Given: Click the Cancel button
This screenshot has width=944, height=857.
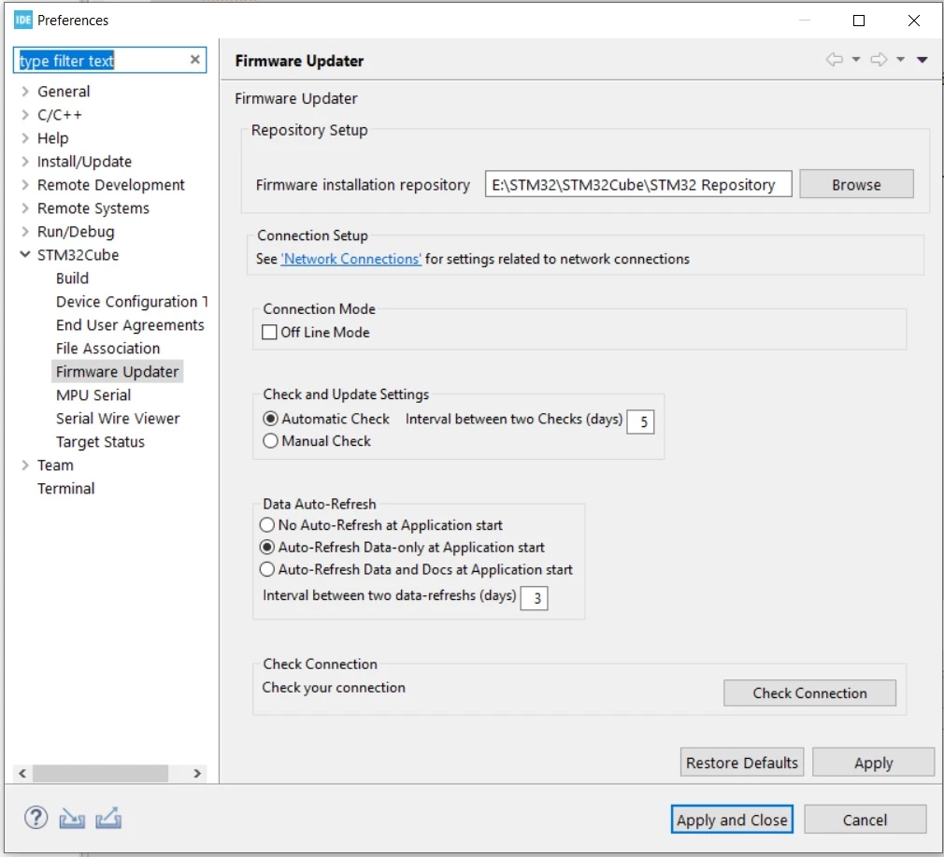Looking at the screenshot, I should point(865,819).
